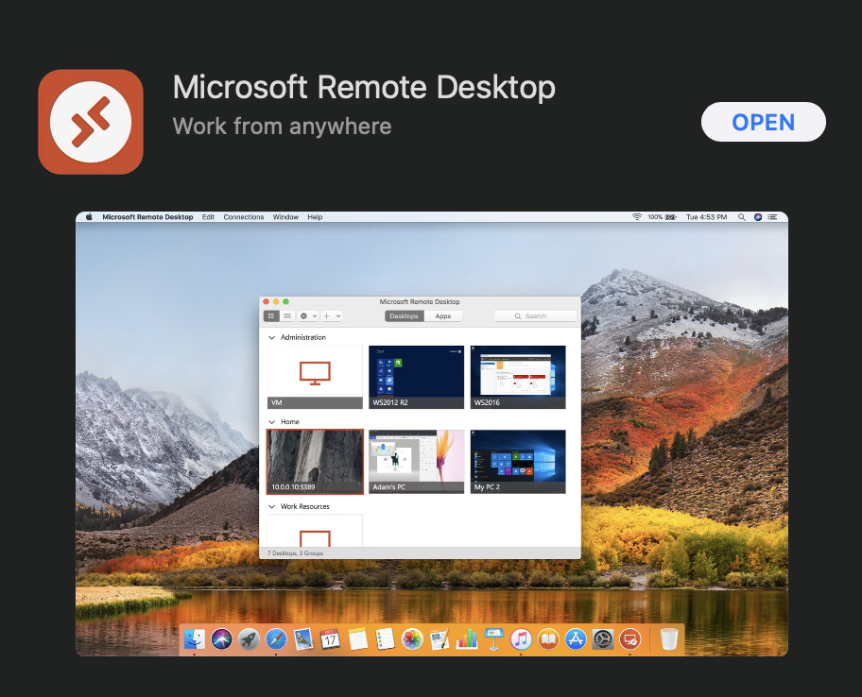
Task: Click the Wi-Fi status icon
Action: coord(637,217)
